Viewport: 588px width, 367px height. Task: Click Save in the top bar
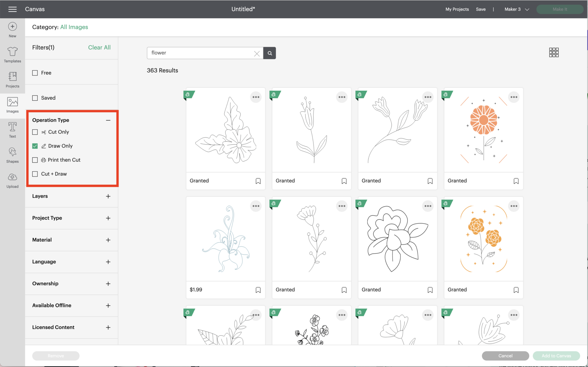[x=481, y=9]
